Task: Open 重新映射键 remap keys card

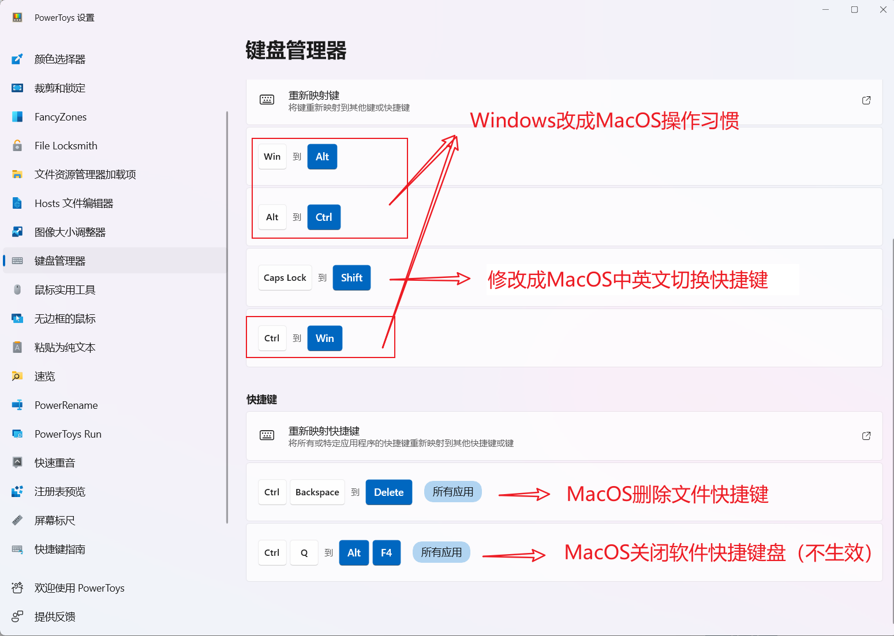Action: pos(564,101)
